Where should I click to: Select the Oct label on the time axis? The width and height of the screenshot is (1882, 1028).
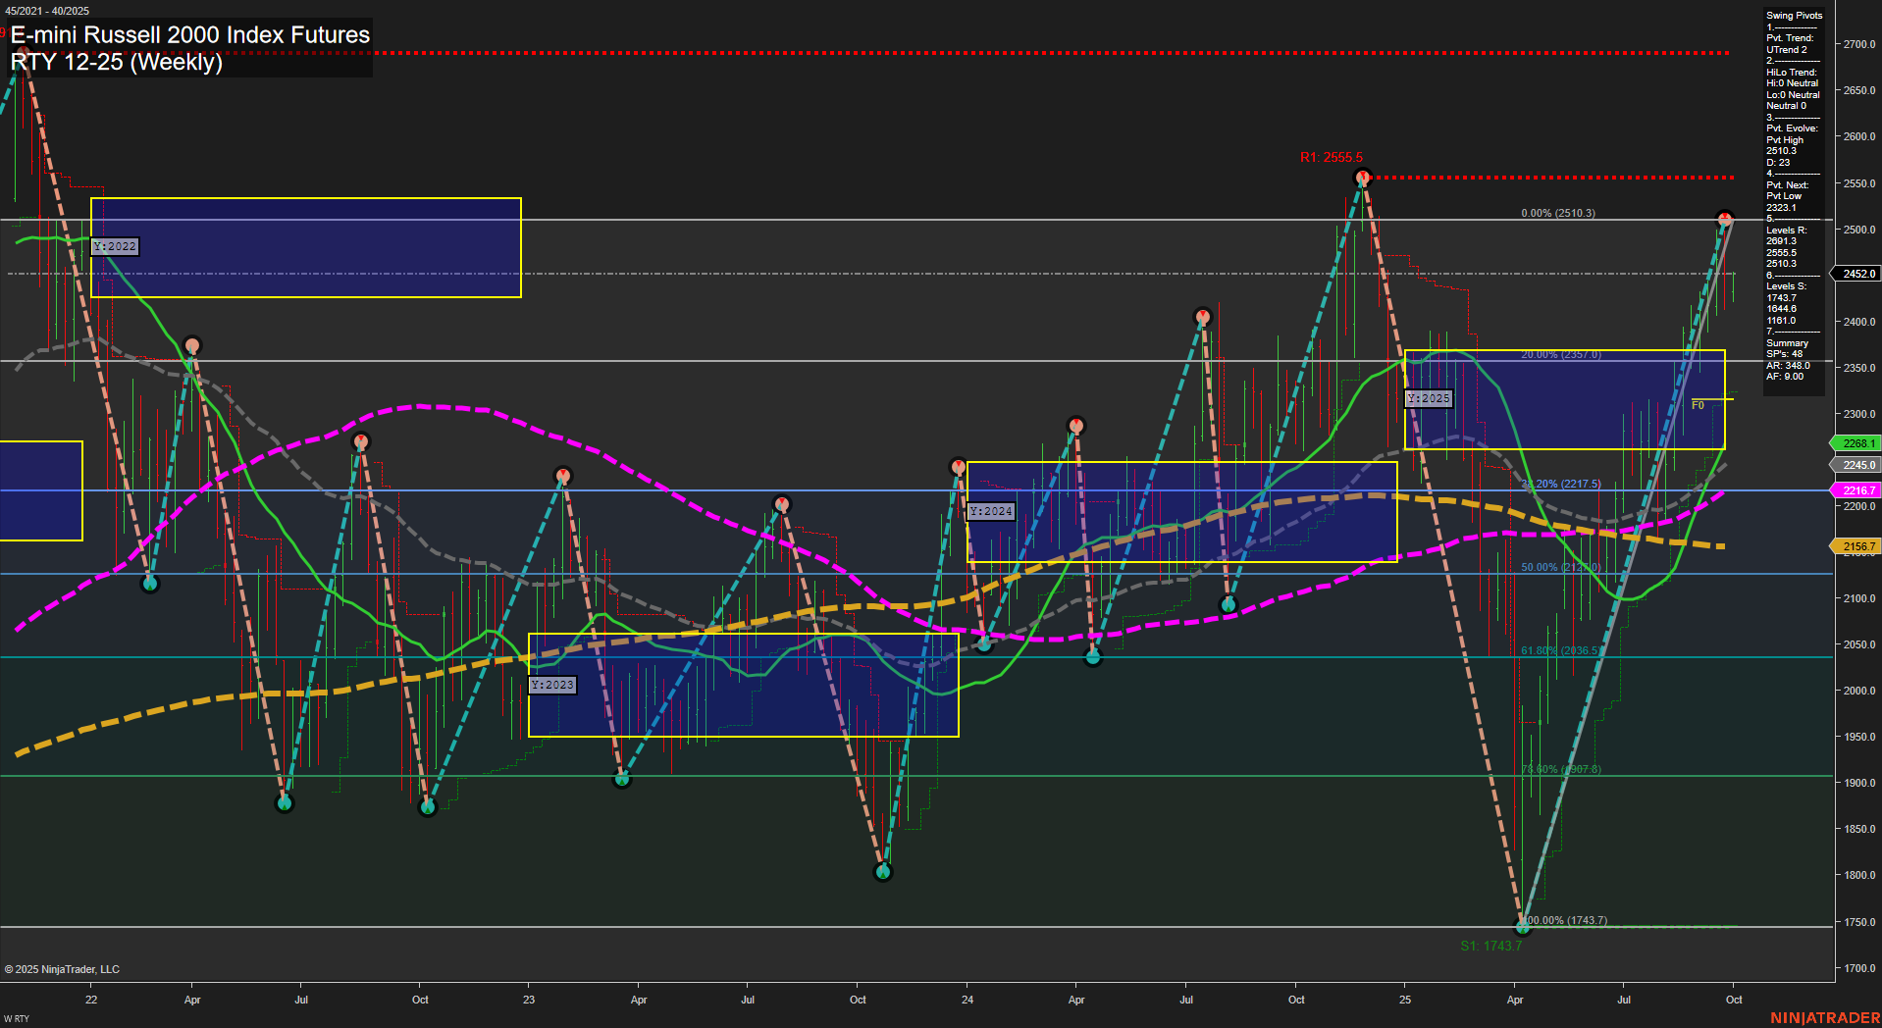tap(1734, 1000)
